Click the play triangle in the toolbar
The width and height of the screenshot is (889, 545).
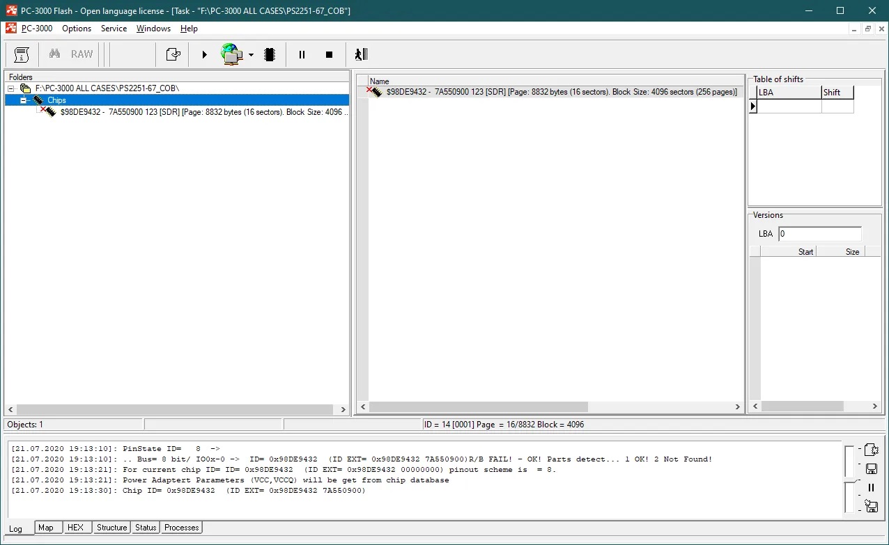click(x=204, y=54)
